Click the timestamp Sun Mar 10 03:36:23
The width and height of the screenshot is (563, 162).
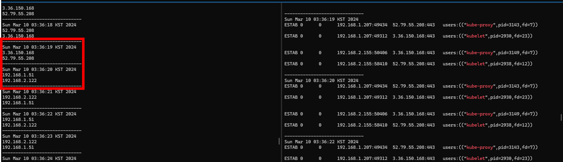click(x=39, y=136)
